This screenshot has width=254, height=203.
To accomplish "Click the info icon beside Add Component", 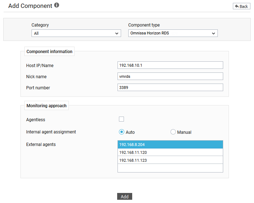I will click(x=57, y=5).
